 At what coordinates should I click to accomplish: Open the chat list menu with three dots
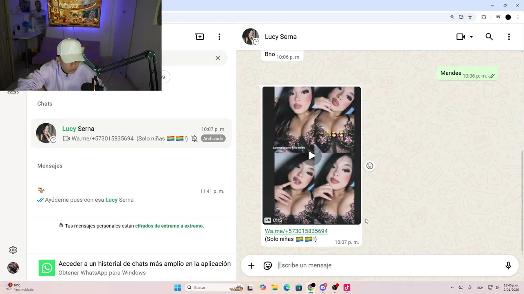(x=219, y=37)
